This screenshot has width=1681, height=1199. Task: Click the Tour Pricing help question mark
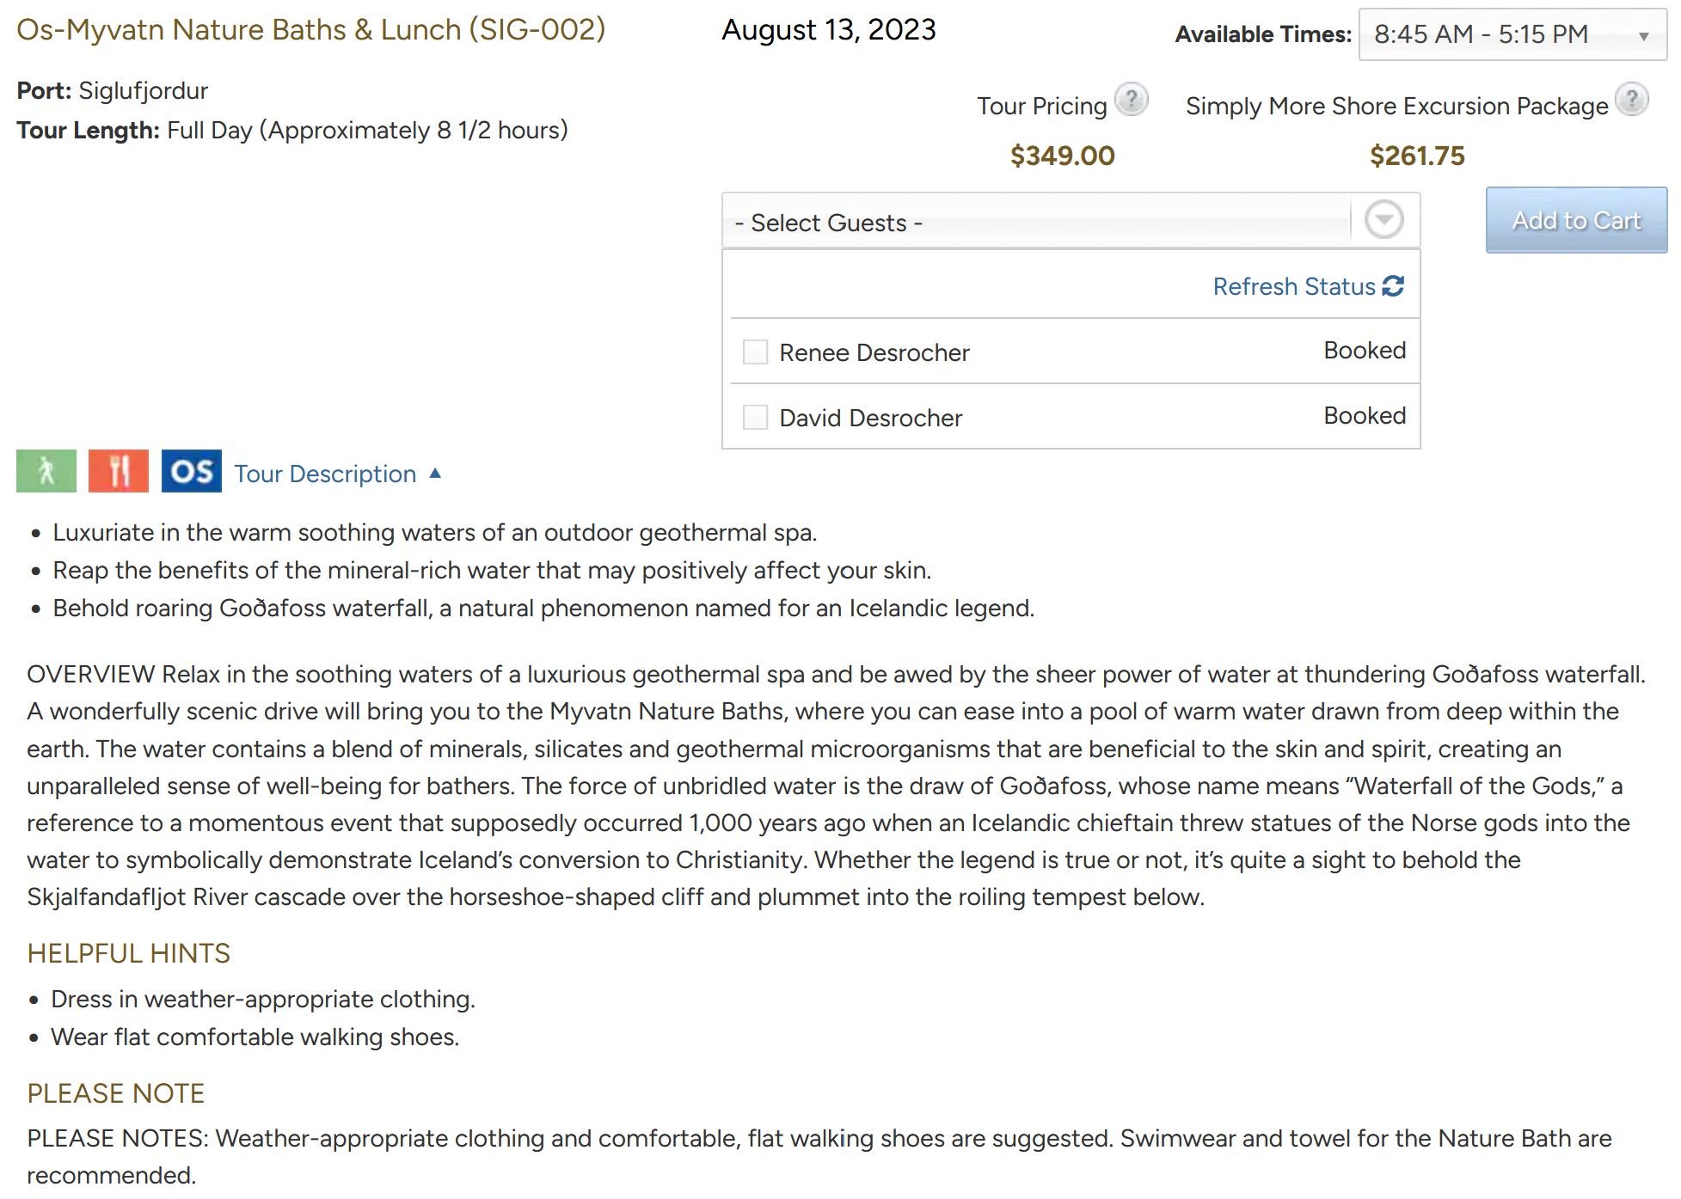click(1132, 100)
